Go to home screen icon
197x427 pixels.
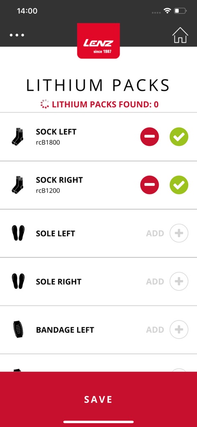pos(180,35)
